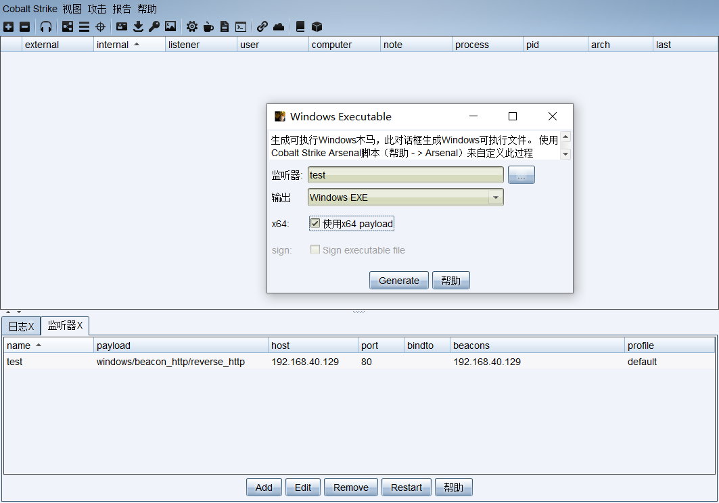Click the terminal scripted web delivery icon

click(241, 26)
